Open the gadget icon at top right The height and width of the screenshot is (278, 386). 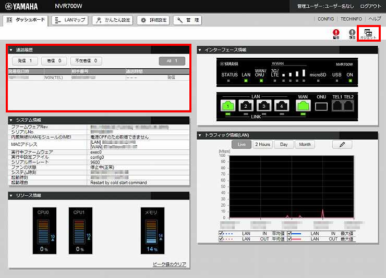click(368, 34)
